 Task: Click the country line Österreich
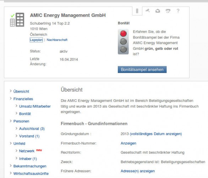click(x=38, y=35)
